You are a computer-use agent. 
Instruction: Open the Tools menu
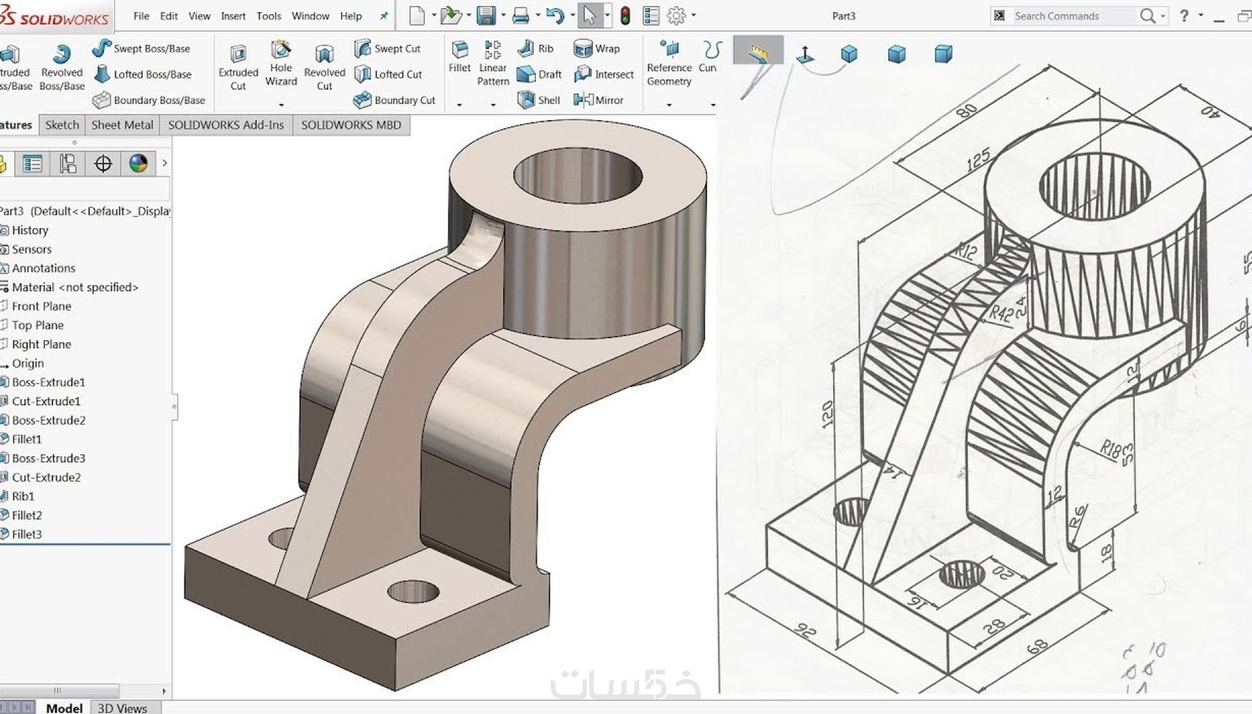point(269,15)
